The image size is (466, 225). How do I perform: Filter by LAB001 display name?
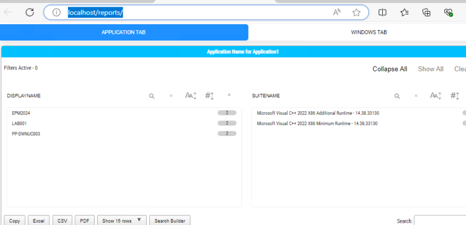coord(19,123)
